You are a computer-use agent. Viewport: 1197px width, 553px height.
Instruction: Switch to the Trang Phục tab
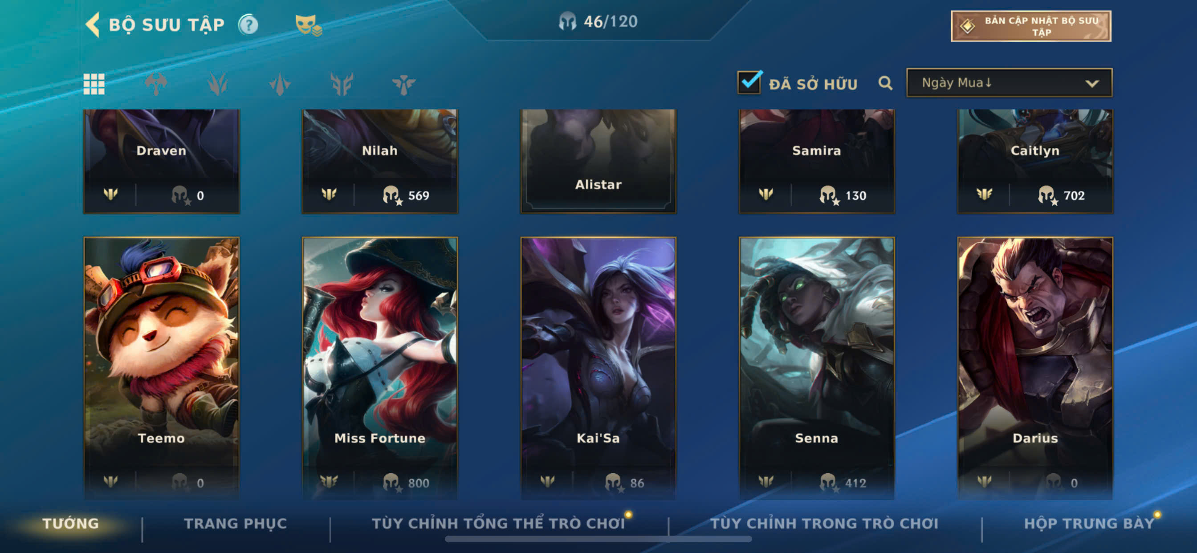[236, 523]
